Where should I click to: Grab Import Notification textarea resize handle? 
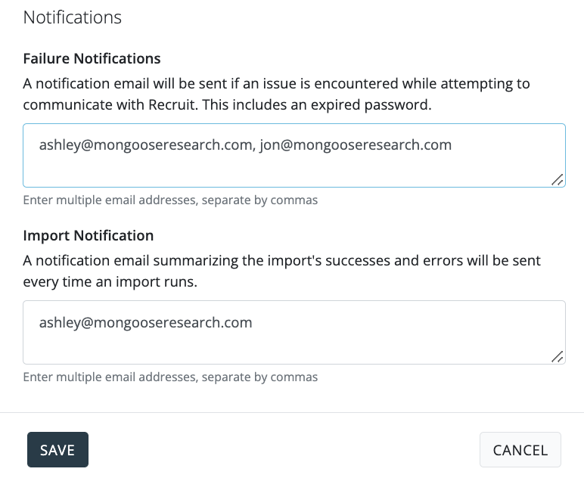pyautogui.click(x=558, y=356)
